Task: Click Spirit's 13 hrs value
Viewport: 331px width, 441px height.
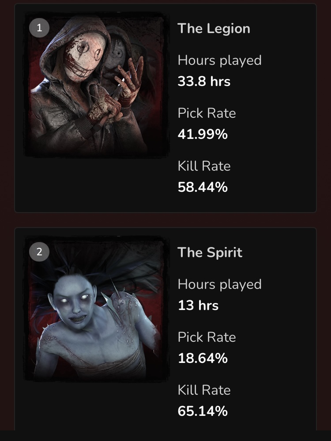Action: point(198,306)
